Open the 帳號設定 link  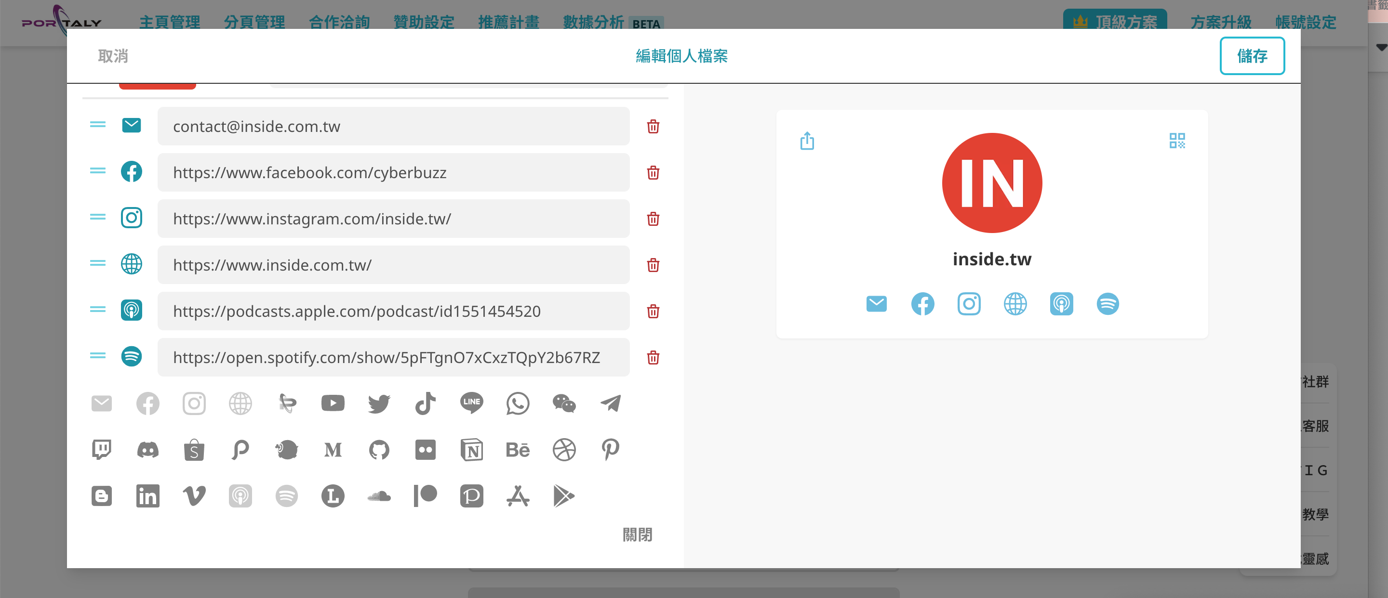(1306, 22)
